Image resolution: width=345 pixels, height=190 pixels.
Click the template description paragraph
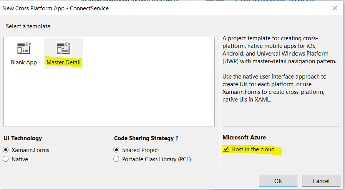click(275, 49)
